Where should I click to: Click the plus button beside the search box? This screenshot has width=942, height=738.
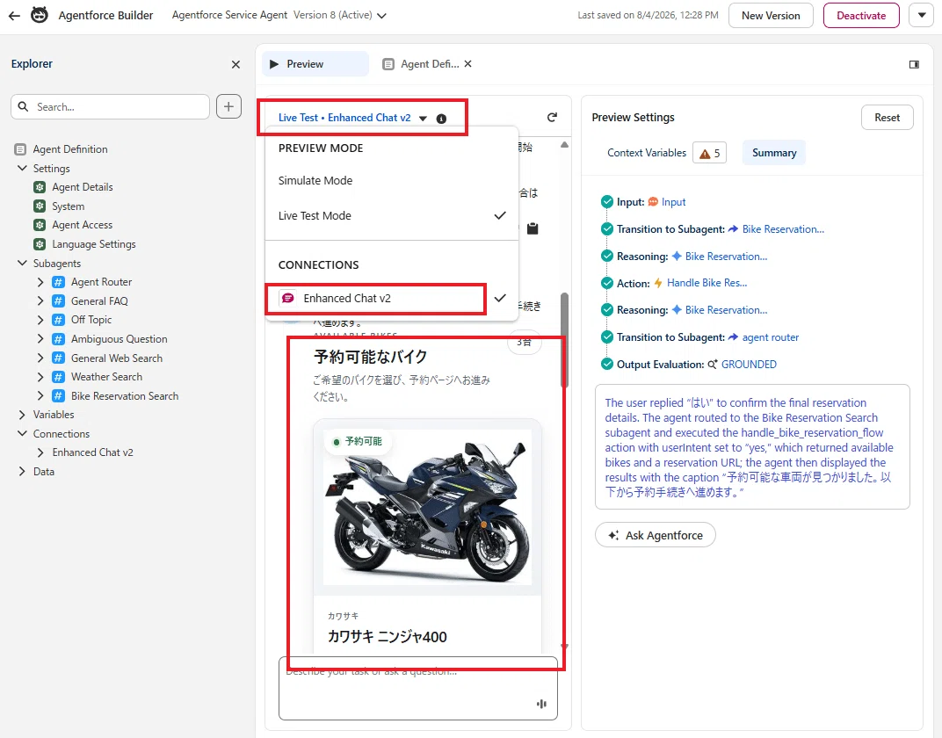click(x=228, y=106)
